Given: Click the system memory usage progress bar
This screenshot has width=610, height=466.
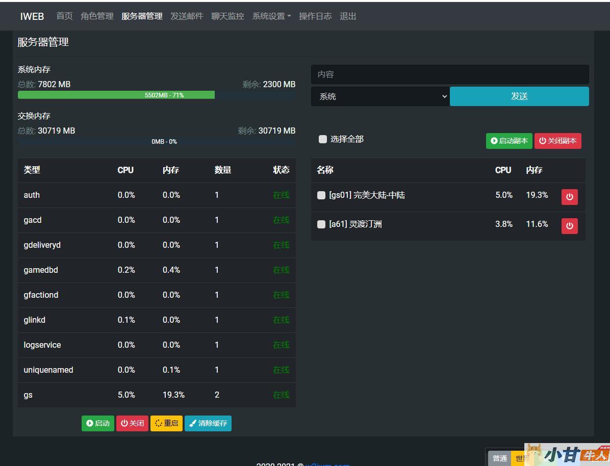Looking at the screenshot, I should click(156, 95).
